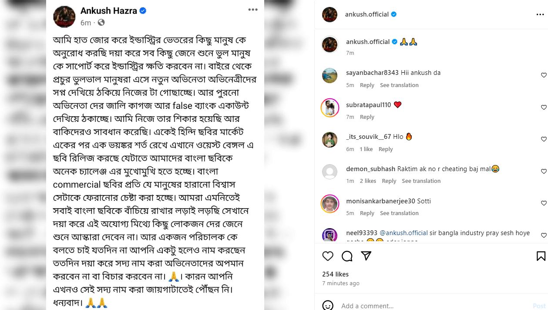Click the globe public audience icon
The height and width of the screenshot is (310, 548).
coord(101,23)
